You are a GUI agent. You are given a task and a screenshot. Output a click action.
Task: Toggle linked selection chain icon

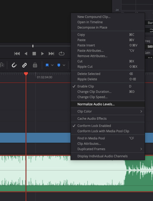coord(25,65)
